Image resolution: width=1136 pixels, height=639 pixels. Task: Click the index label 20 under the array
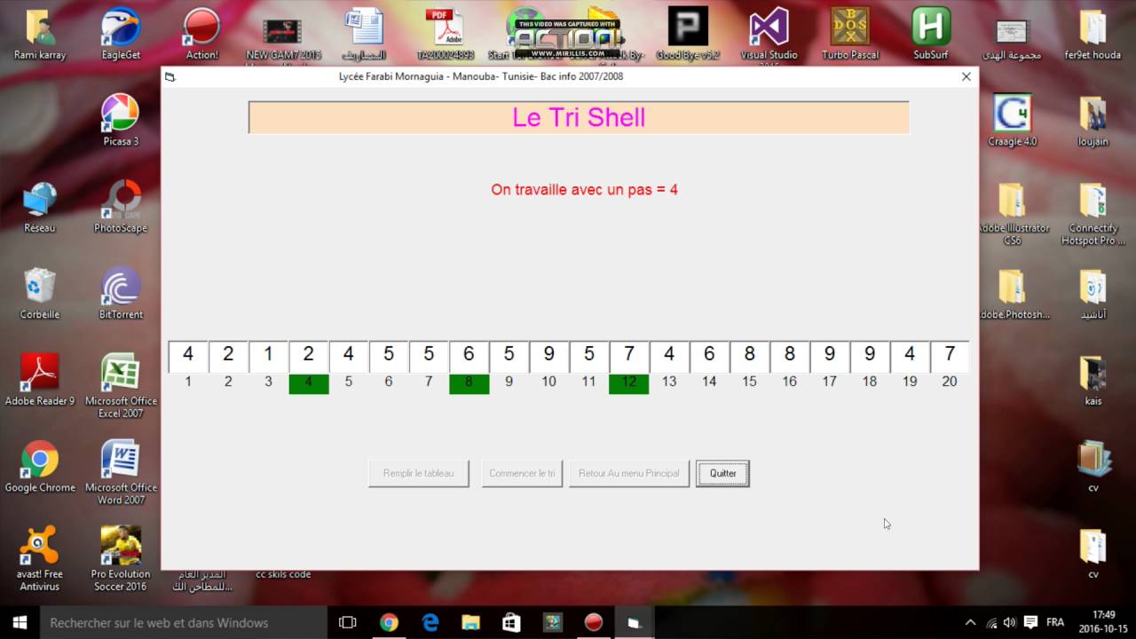(950, 382)
